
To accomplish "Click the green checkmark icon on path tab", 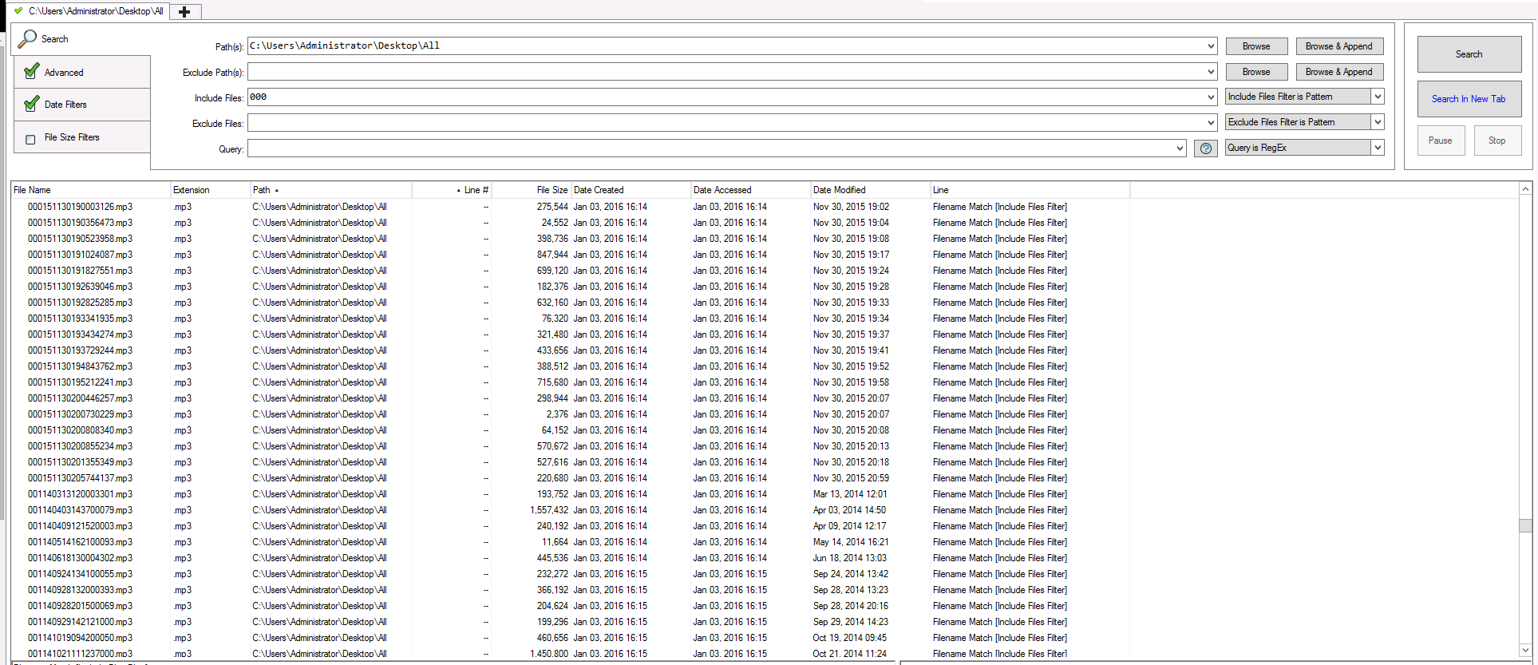I will [x=18, y=11].
